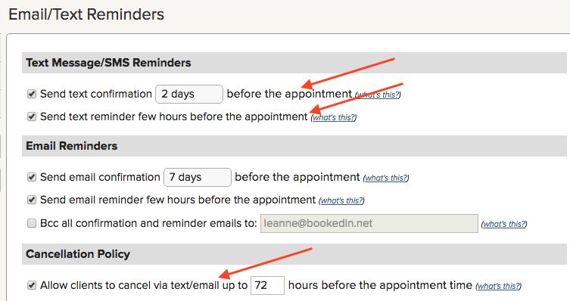Image resolution: width=570 pixels, height=301 pixels.
Task: Click the Bcc email address field
Action: 369,223
